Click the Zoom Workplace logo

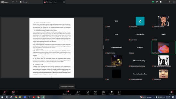[5, 2]
